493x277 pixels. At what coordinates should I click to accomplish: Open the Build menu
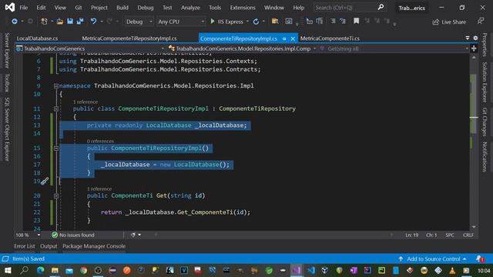122,8
